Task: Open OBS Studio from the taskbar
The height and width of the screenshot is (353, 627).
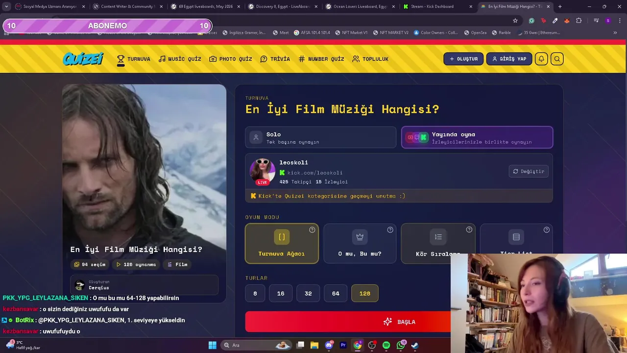Action: 372,345
